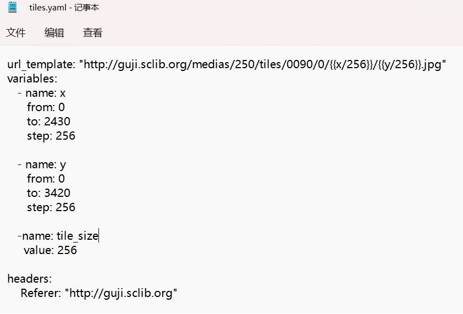Place cursor in the url_template line
463x314 pixels.
click(x=227, y=64)
